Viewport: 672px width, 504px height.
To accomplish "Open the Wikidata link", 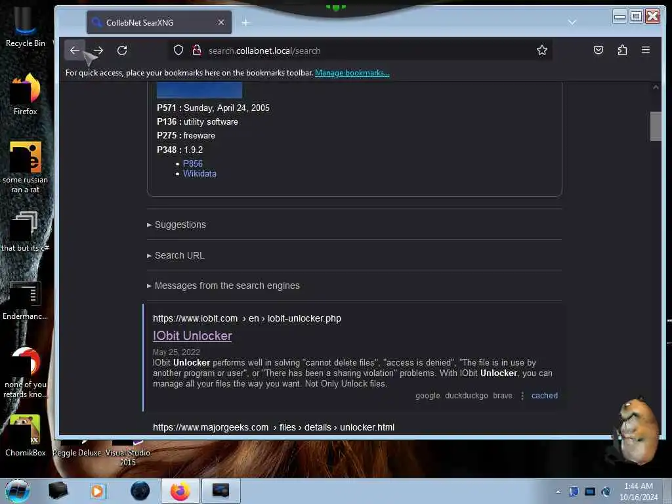I will (x=199, y=173).
